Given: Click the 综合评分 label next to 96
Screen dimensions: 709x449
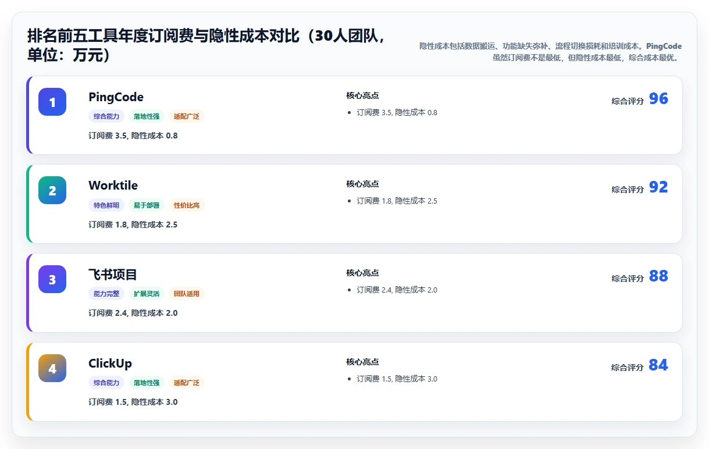Looking at the screenshot, I should [x=628, y=101].
